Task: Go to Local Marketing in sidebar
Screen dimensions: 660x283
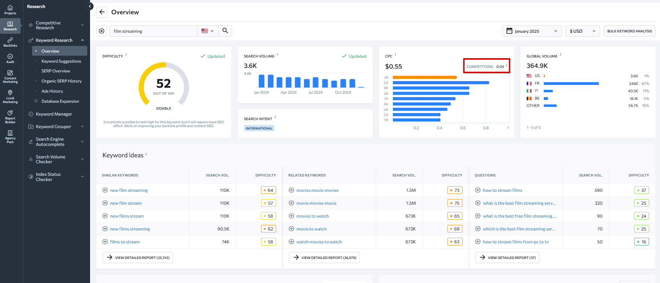Action: [10, 96]
